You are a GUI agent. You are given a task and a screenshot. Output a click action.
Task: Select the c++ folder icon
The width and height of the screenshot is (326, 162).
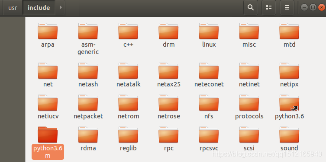point(128,31)
